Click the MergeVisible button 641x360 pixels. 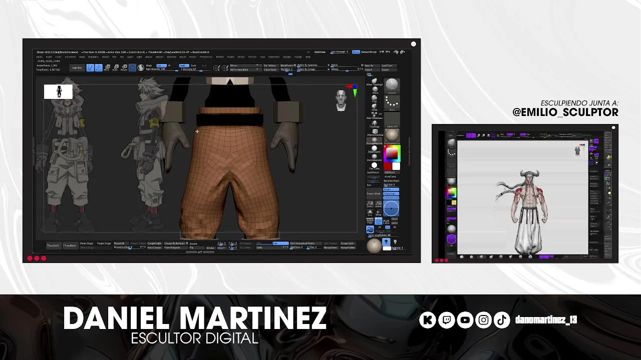348,247
